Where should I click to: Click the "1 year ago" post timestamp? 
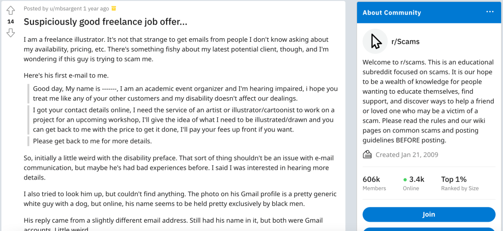point(96,8)
